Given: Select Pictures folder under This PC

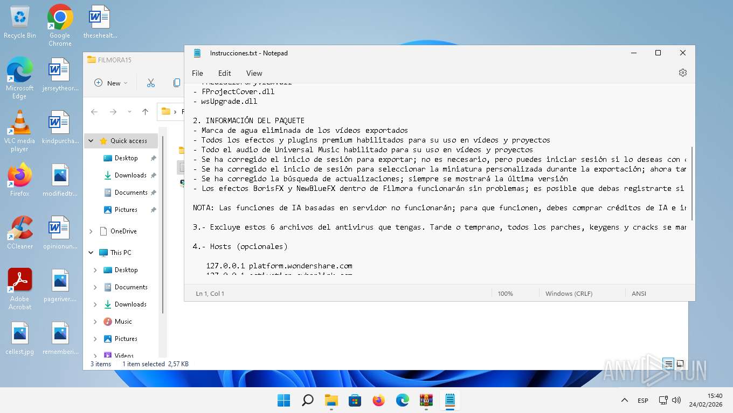Looking at the screenshot, I should (126, 339).
